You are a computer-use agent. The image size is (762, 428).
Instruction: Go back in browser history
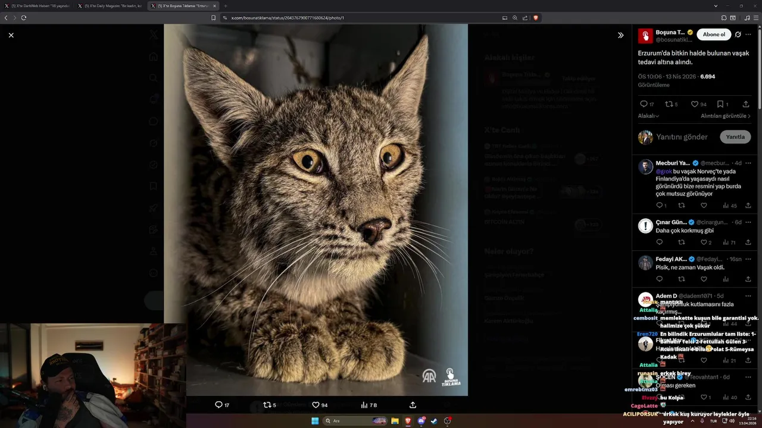coord(6,18)
